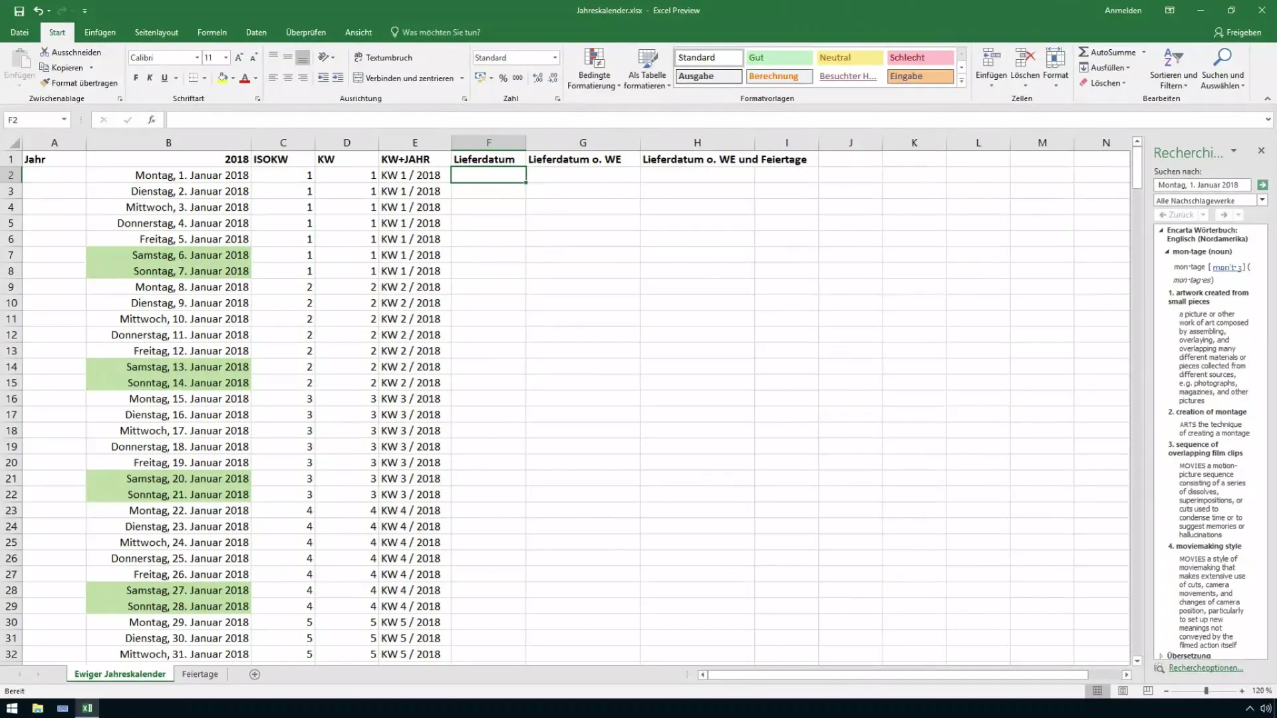Switch to the Seitenlayout tab
The height and width of the screenshot is (718, 1277).
pos(156,32)
